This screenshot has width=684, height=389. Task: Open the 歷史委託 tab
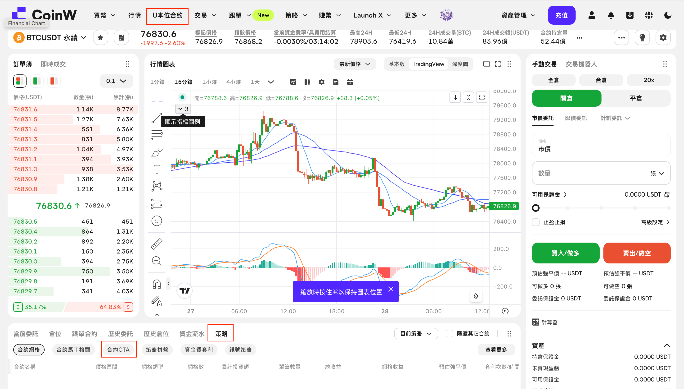point(120,334)
